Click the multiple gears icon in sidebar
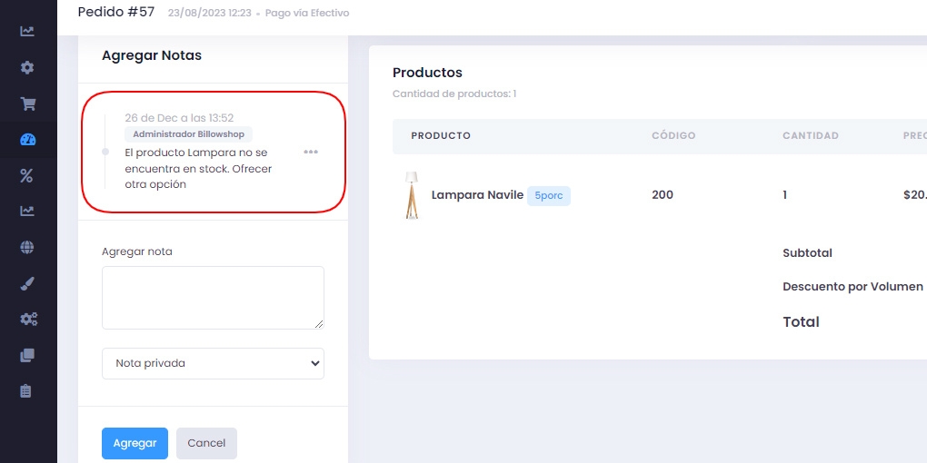This screenshot has width=927, height=463. click(27, 319)
